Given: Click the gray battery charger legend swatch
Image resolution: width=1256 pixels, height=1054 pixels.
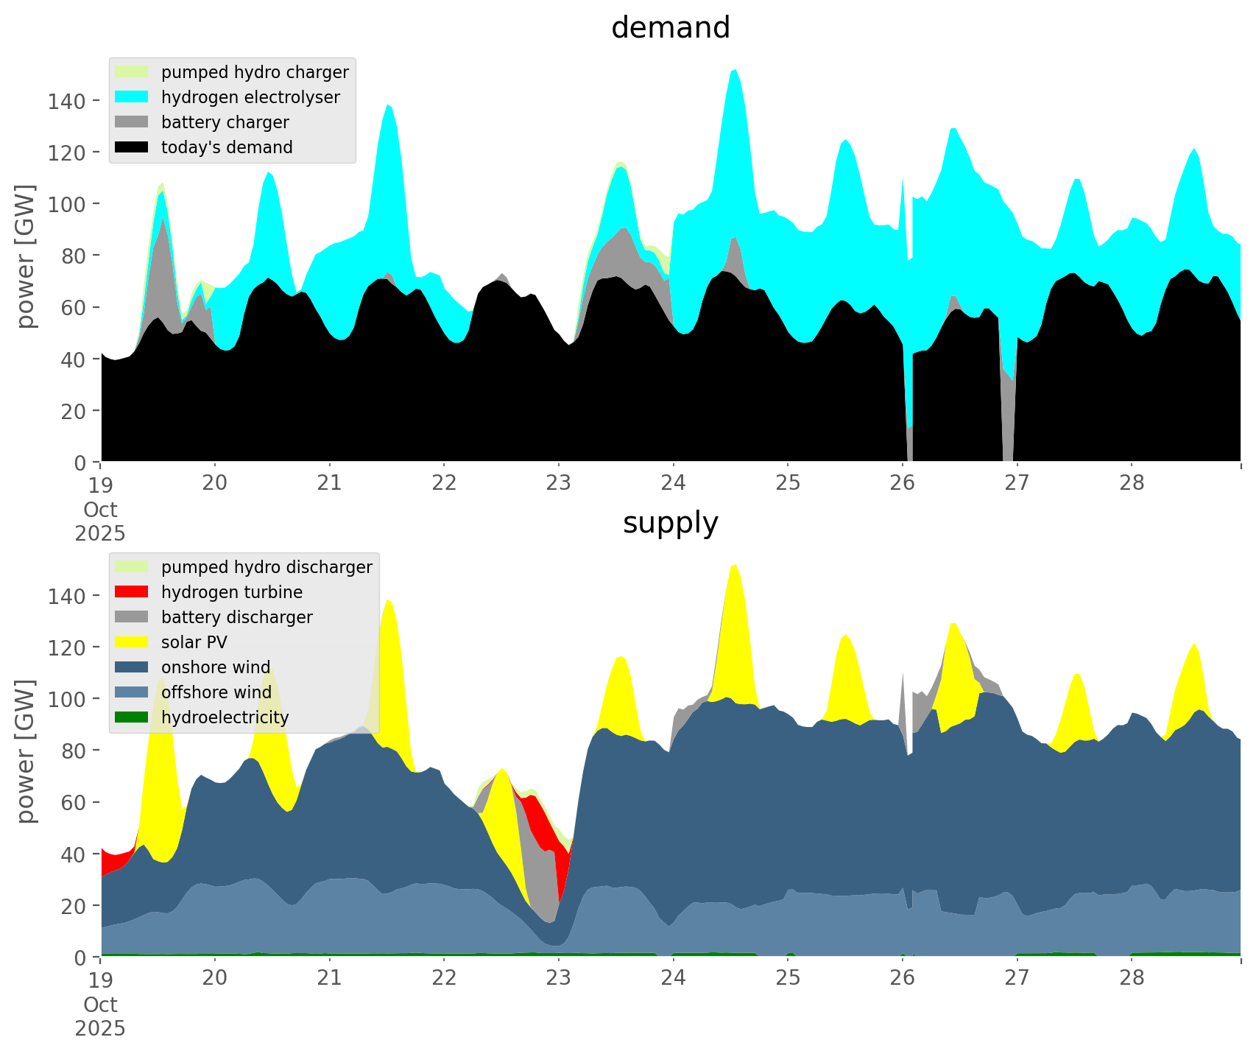Looking at the screenshot, I should coord(133,122).
